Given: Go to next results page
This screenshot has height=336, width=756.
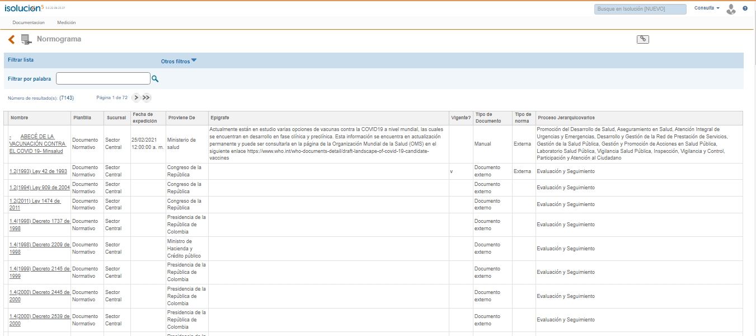Looking at the screenshot, I should click(x=136, y=97).
